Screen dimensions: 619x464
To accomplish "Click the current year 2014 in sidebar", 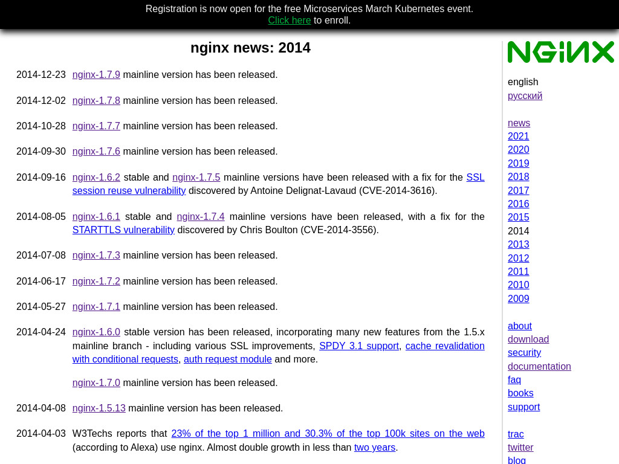I will 518,231.
